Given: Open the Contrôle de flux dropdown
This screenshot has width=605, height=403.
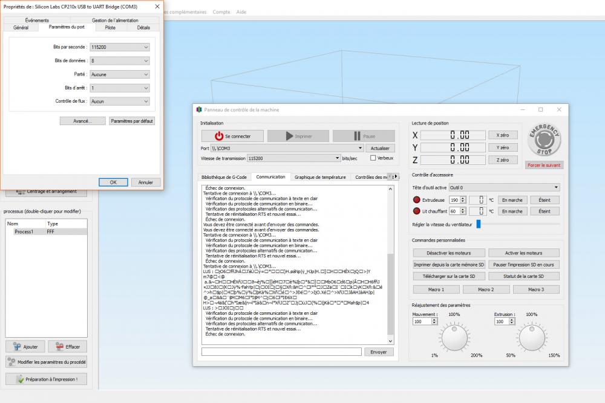Looking at the screenshot, I should [x=120, y=102].
